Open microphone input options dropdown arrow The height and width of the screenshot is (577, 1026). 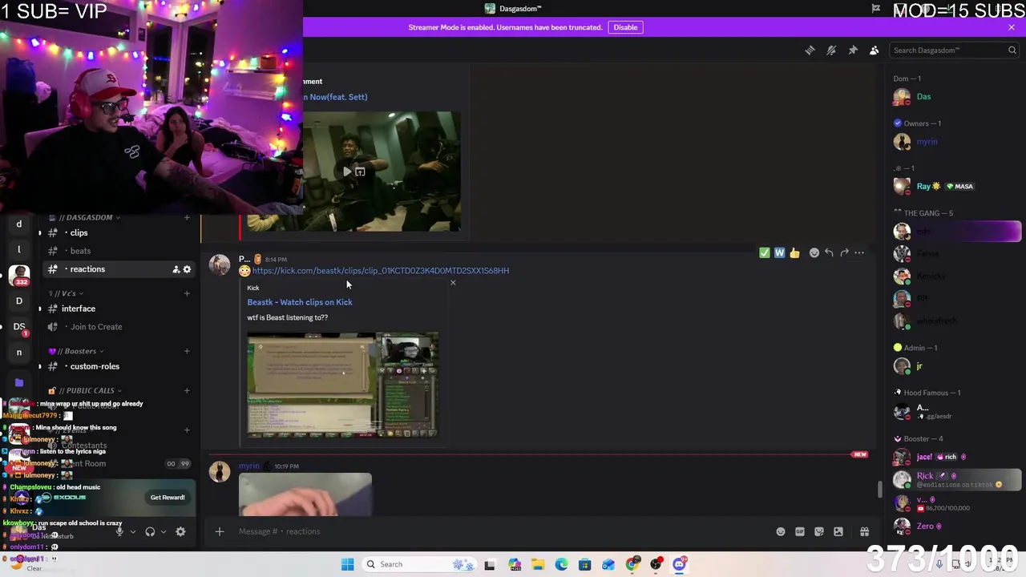pyautogui.click(x=133, y=531)
